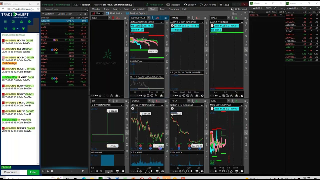
Task: Collapse the Account Info section
Action: (x=43, y=9)
